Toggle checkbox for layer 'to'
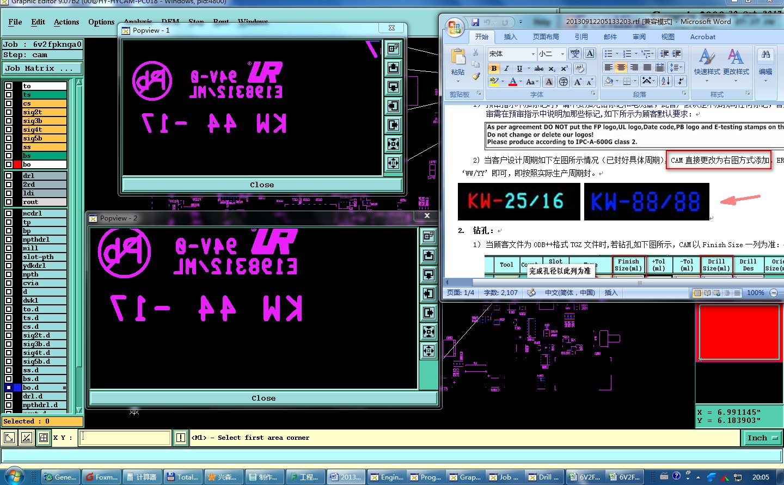 pyautogui.click(x=9, y=86)
